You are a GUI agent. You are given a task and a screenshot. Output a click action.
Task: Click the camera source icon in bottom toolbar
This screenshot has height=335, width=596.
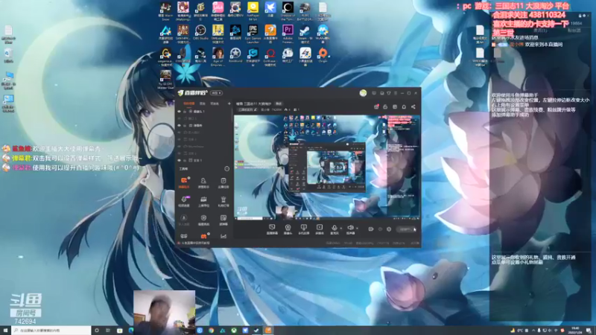288,229
